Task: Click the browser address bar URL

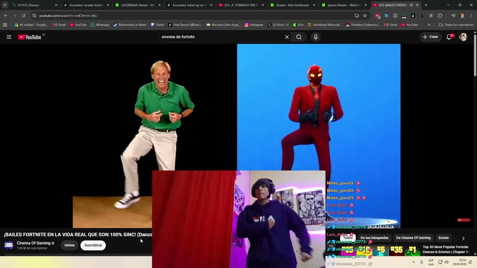Action: (68, 16)
